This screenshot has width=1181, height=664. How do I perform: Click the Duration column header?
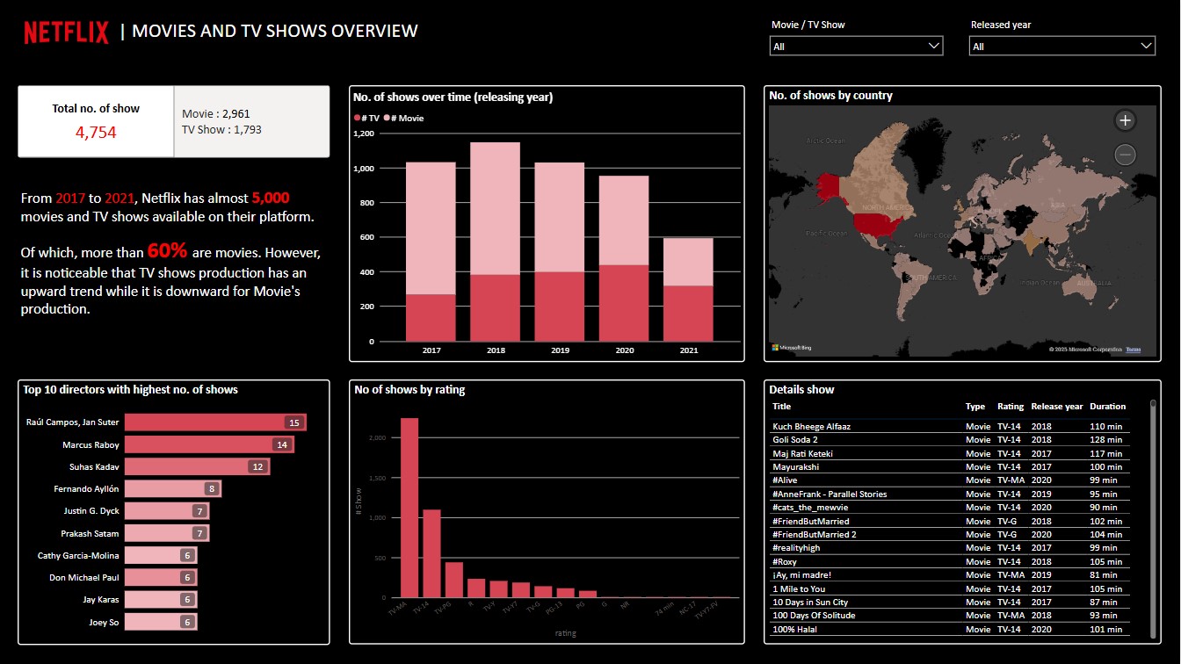coord(1107,407)
